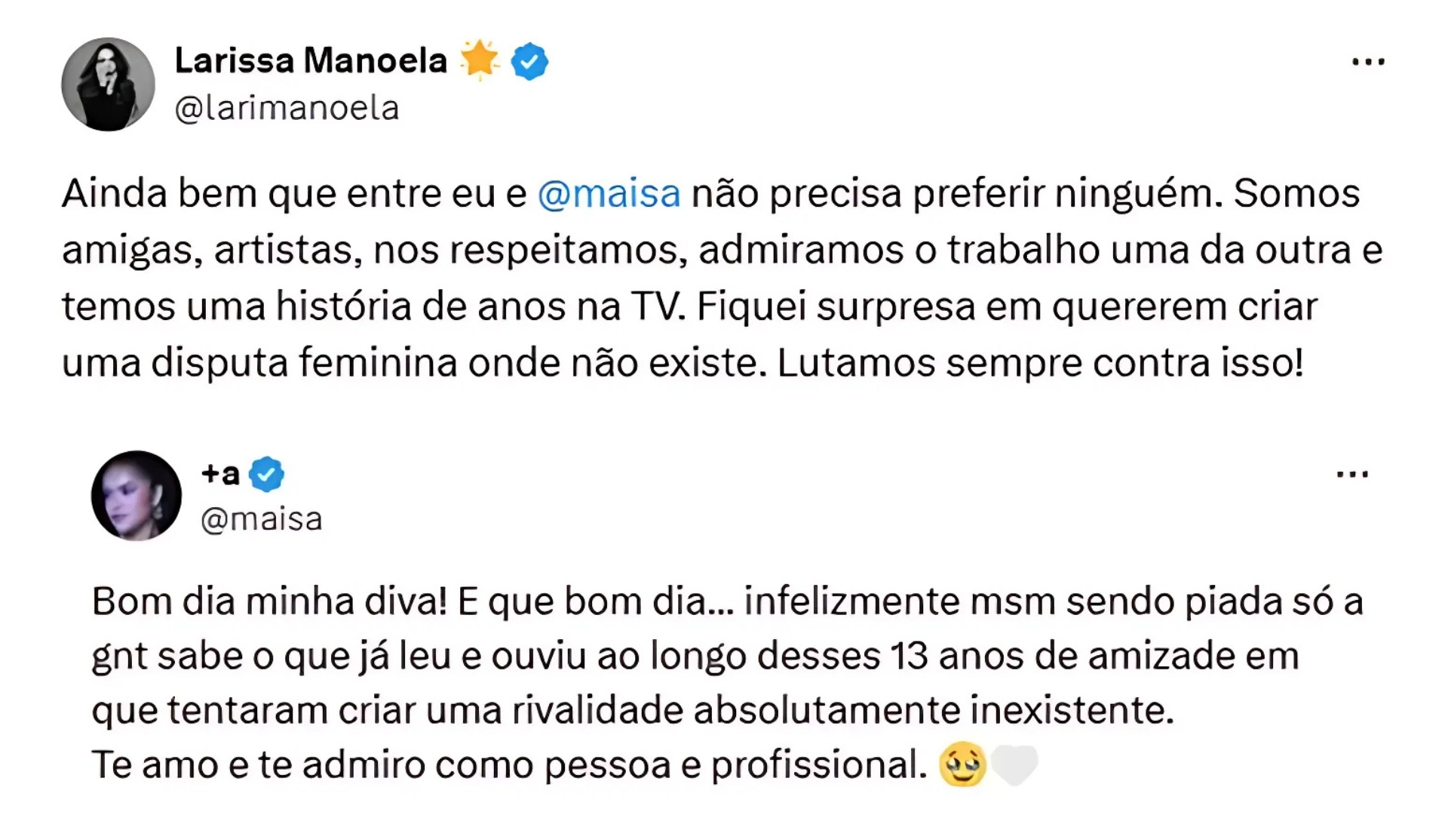
Task: Click the Larissa Manoela display name
Action: [311, 61]
